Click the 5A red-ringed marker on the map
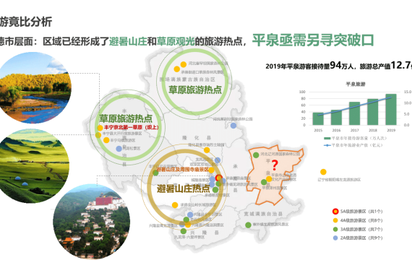The image size is (412, 260). tap(218, 178)
